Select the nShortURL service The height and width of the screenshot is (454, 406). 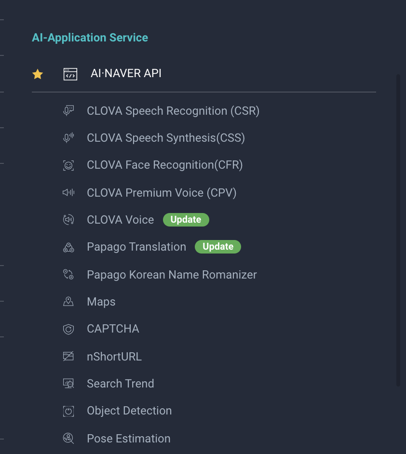click(114, 357)
